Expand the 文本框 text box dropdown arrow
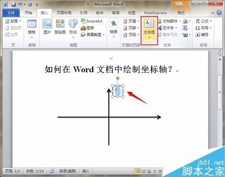The image size is (225, 177). click(149, 37)
